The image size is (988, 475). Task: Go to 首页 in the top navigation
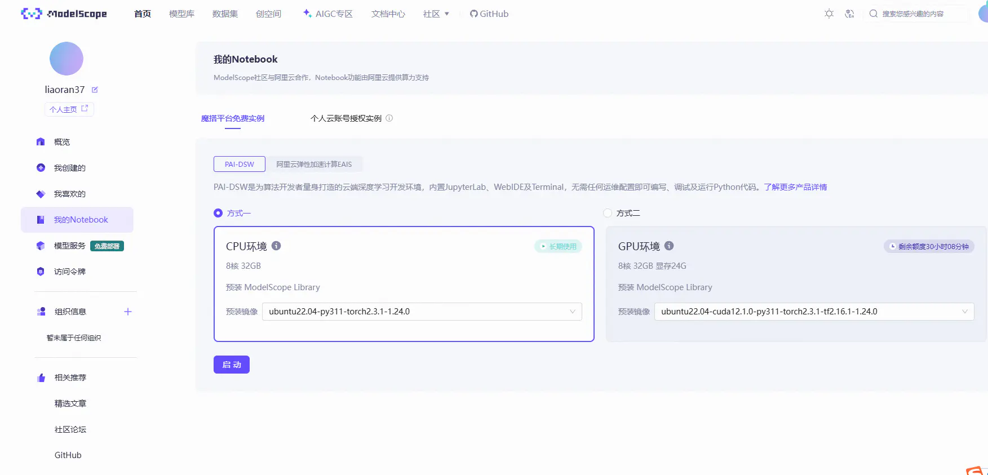(143, 14)
